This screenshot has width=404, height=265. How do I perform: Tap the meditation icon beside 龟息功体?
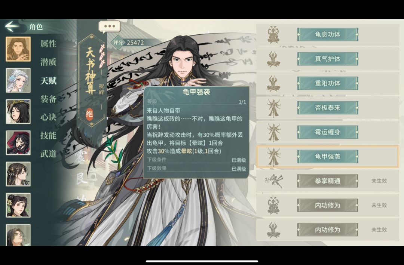(273, 34)
